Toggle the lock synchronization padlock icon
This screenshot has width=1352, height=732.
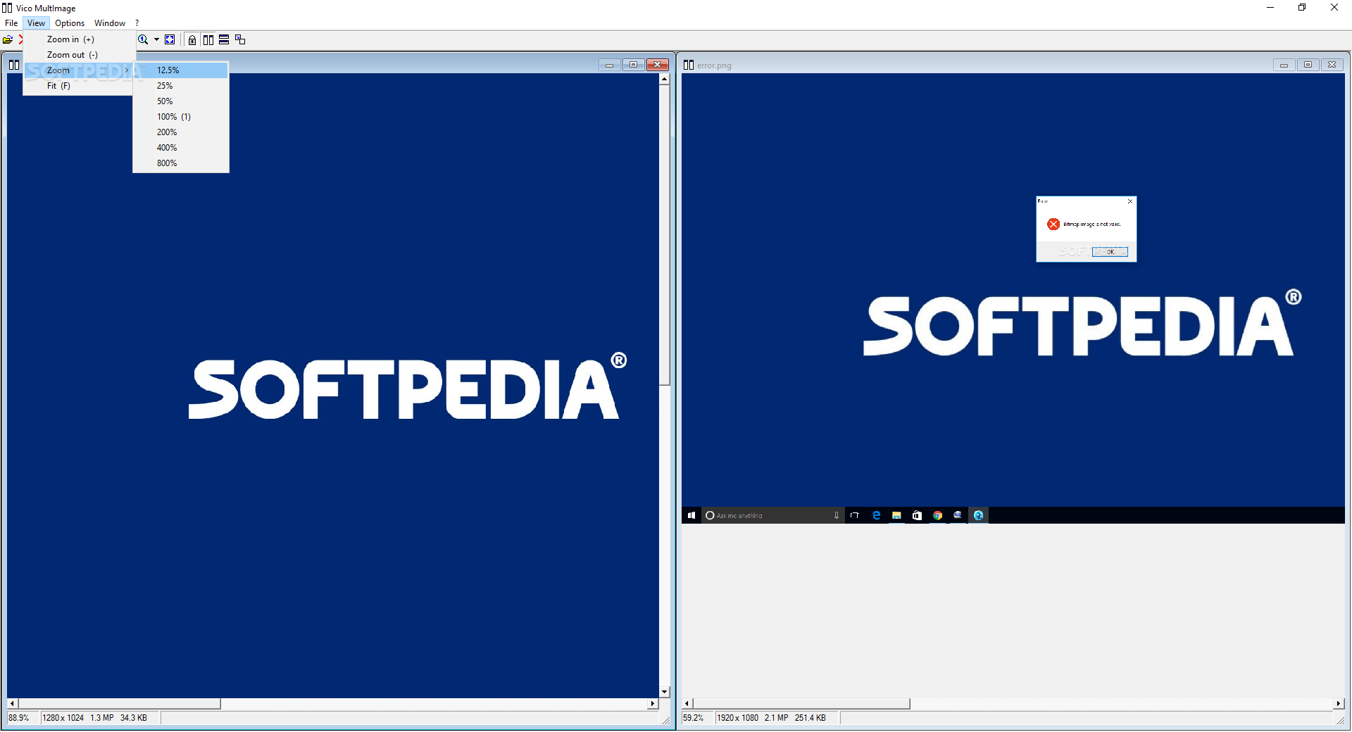192,39
